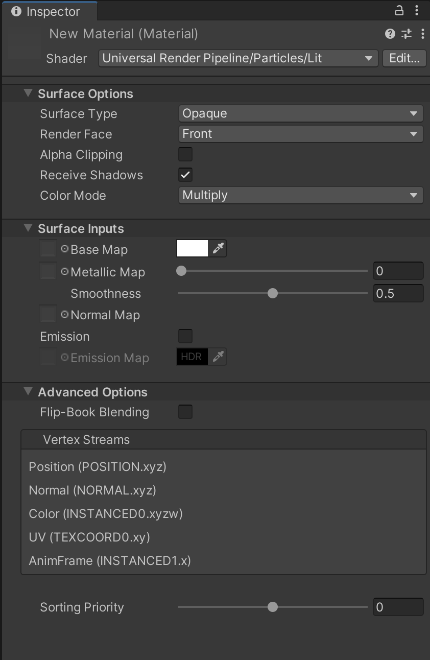
Task: Use the Emission Map eyedropper
Action: pyautogui.click(x=219, y=356)
